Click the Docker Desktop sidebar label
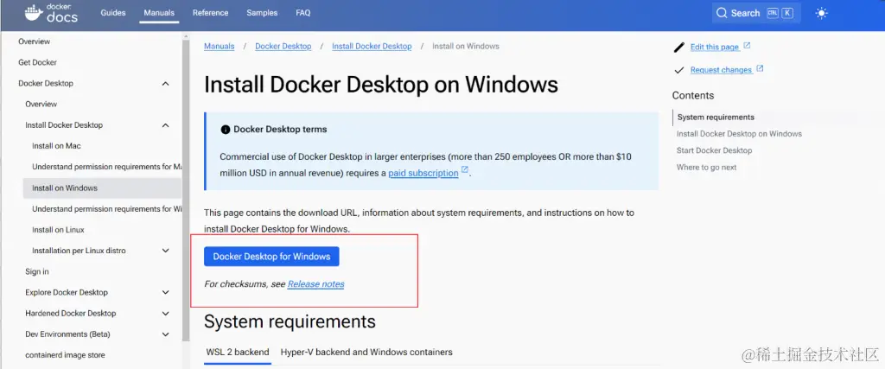This screenshot has height=369, width=885. pos(46,84)
